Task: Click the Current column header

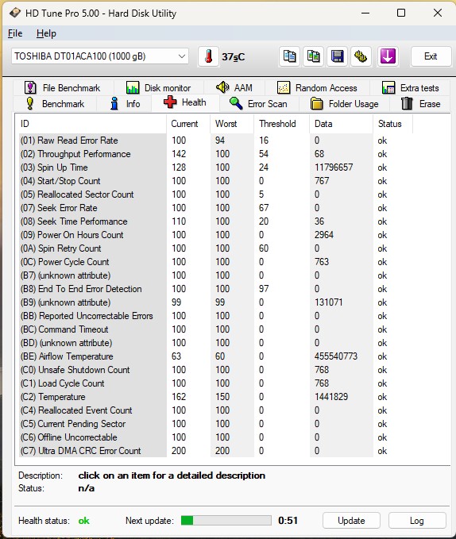Action: coord(188,124)
